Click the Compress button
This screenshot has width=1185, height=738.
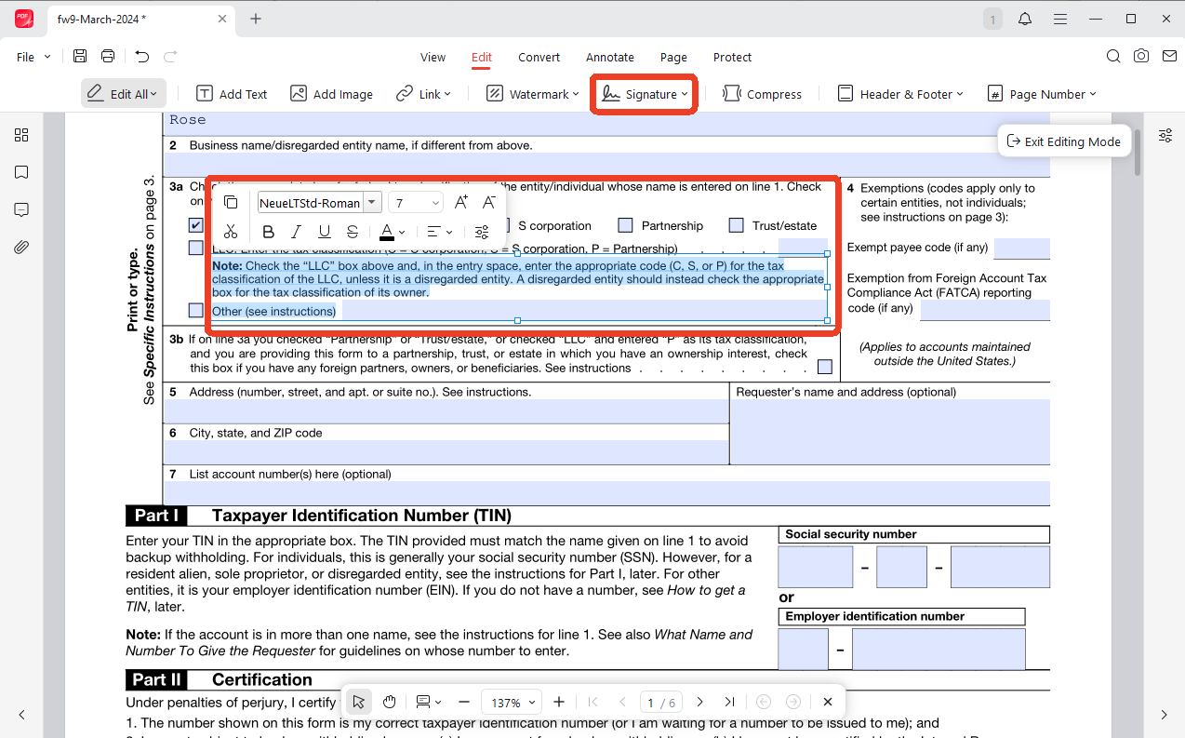pos(762,94)
